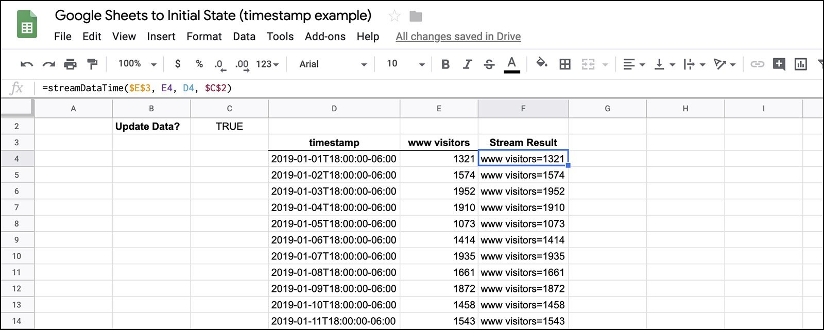Select the cell www visitors=1543

point(523,321)
